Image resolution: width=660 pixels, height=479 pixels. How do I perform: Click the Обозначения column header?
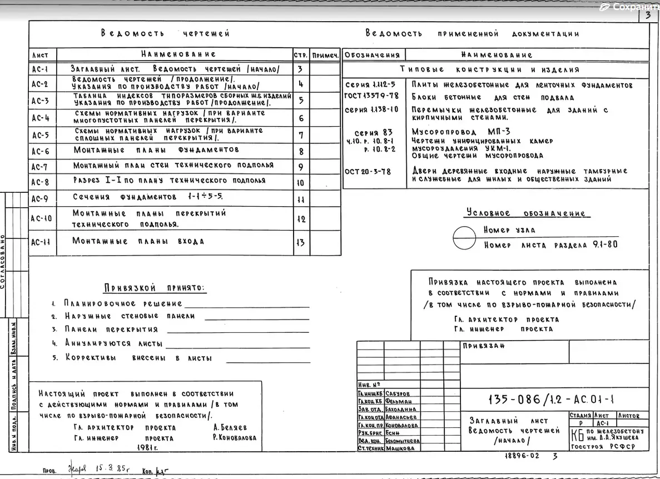pyautogui.click(x=373, y=55)
